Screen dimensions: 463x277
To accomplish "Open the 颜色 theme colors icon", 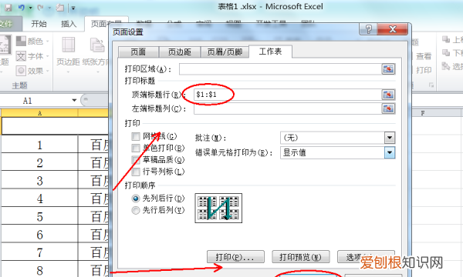I will pyautogui.click(x=21, y=42).
